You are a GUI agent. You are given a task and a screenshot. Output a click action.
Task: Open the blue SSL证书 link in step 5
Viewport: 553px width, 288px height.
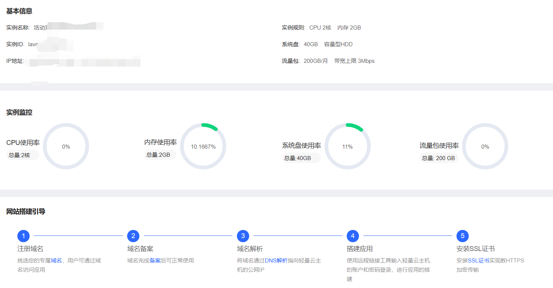tap(478, 261)
